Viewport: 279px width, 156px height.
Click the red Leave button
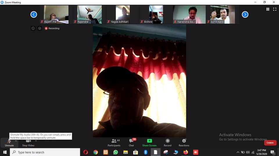pyautogui.click(x=270, y=143)
